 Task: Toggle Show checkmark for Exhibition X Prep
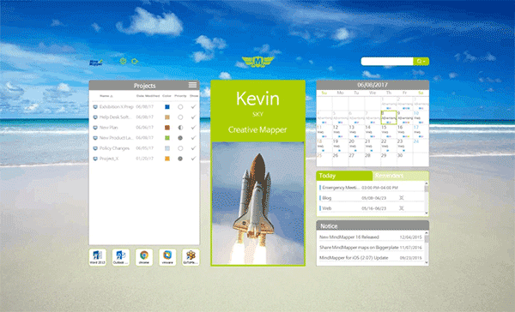193,107
